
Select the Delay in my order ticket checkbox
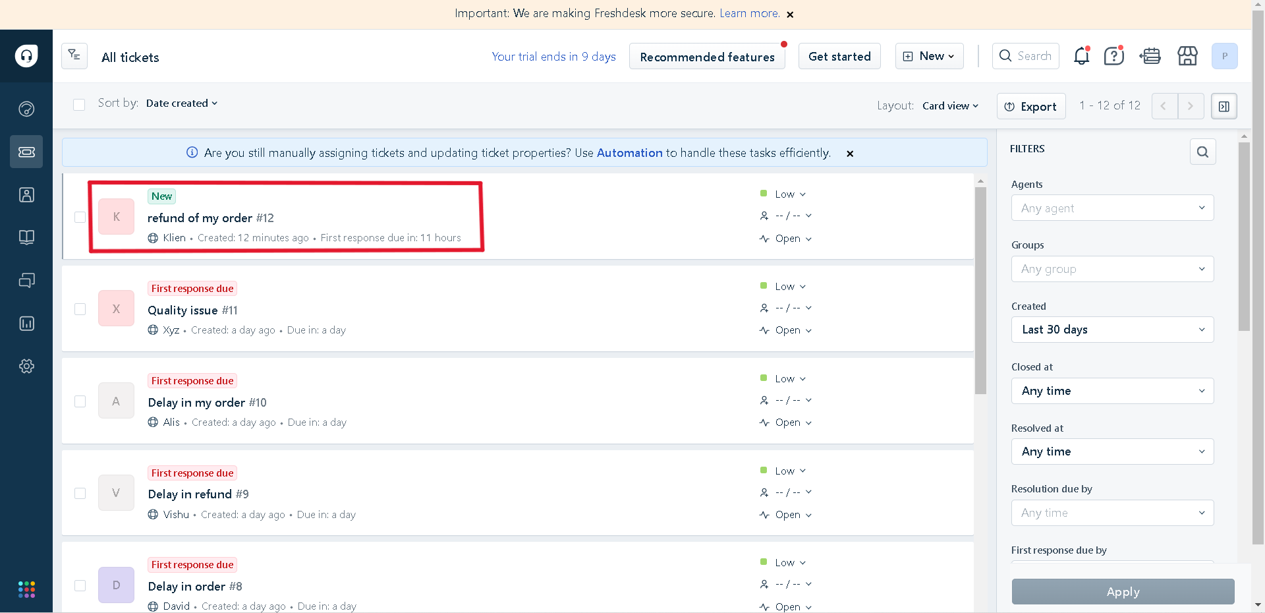(80, 401)
